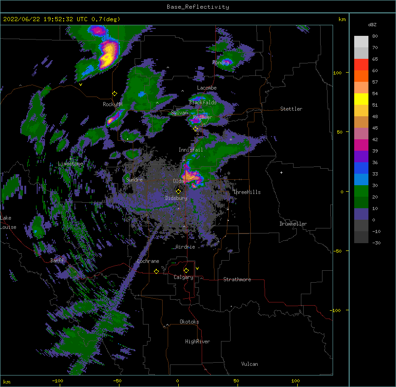Pick the bright green 20-30 dBZ swatch
396x387 pixels.
point(361,191)
